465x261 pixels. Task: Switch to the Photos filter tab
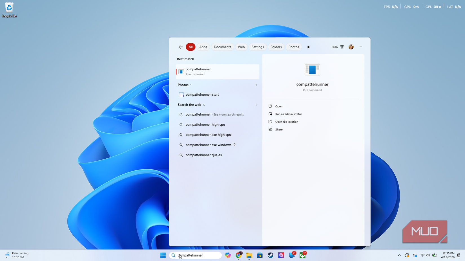(294, 47)
